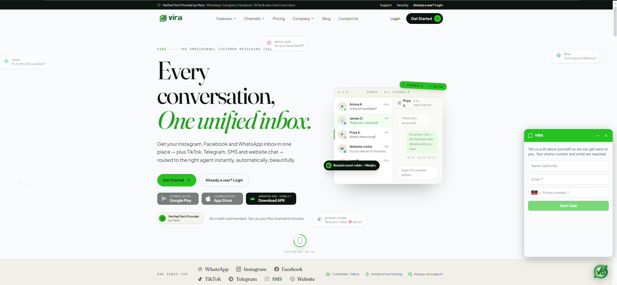
Task: Expand the Channels dropdown menu
Action: point(254,19)
